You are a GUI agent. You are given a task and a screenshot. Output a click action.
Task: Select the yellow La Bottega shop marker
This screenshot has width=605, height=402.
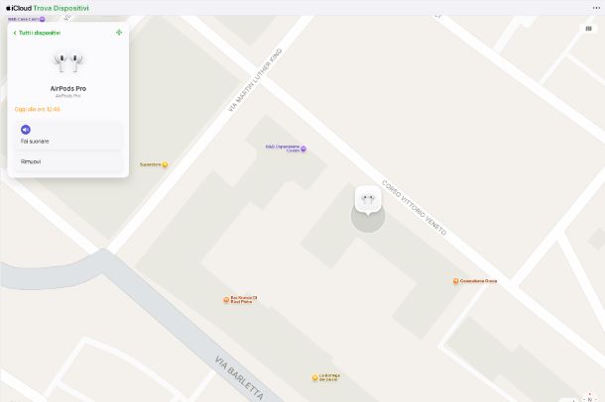[314, 378]
